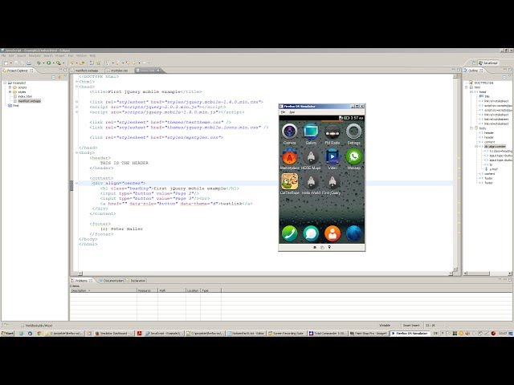Tap the Browser globe dock icon

[x=353, y=233]
